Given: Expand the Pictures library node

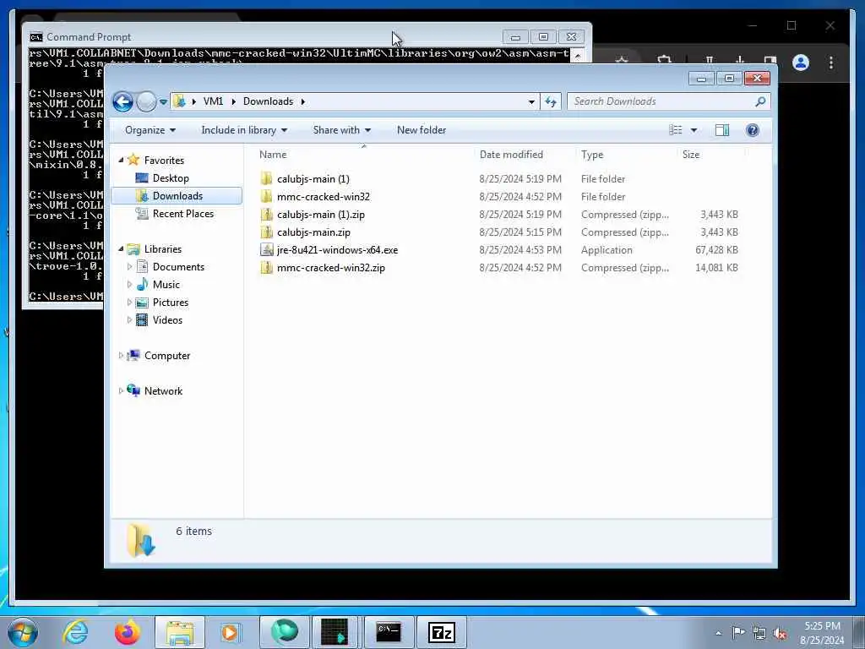Looking at the screenshot, I should 129,303.
